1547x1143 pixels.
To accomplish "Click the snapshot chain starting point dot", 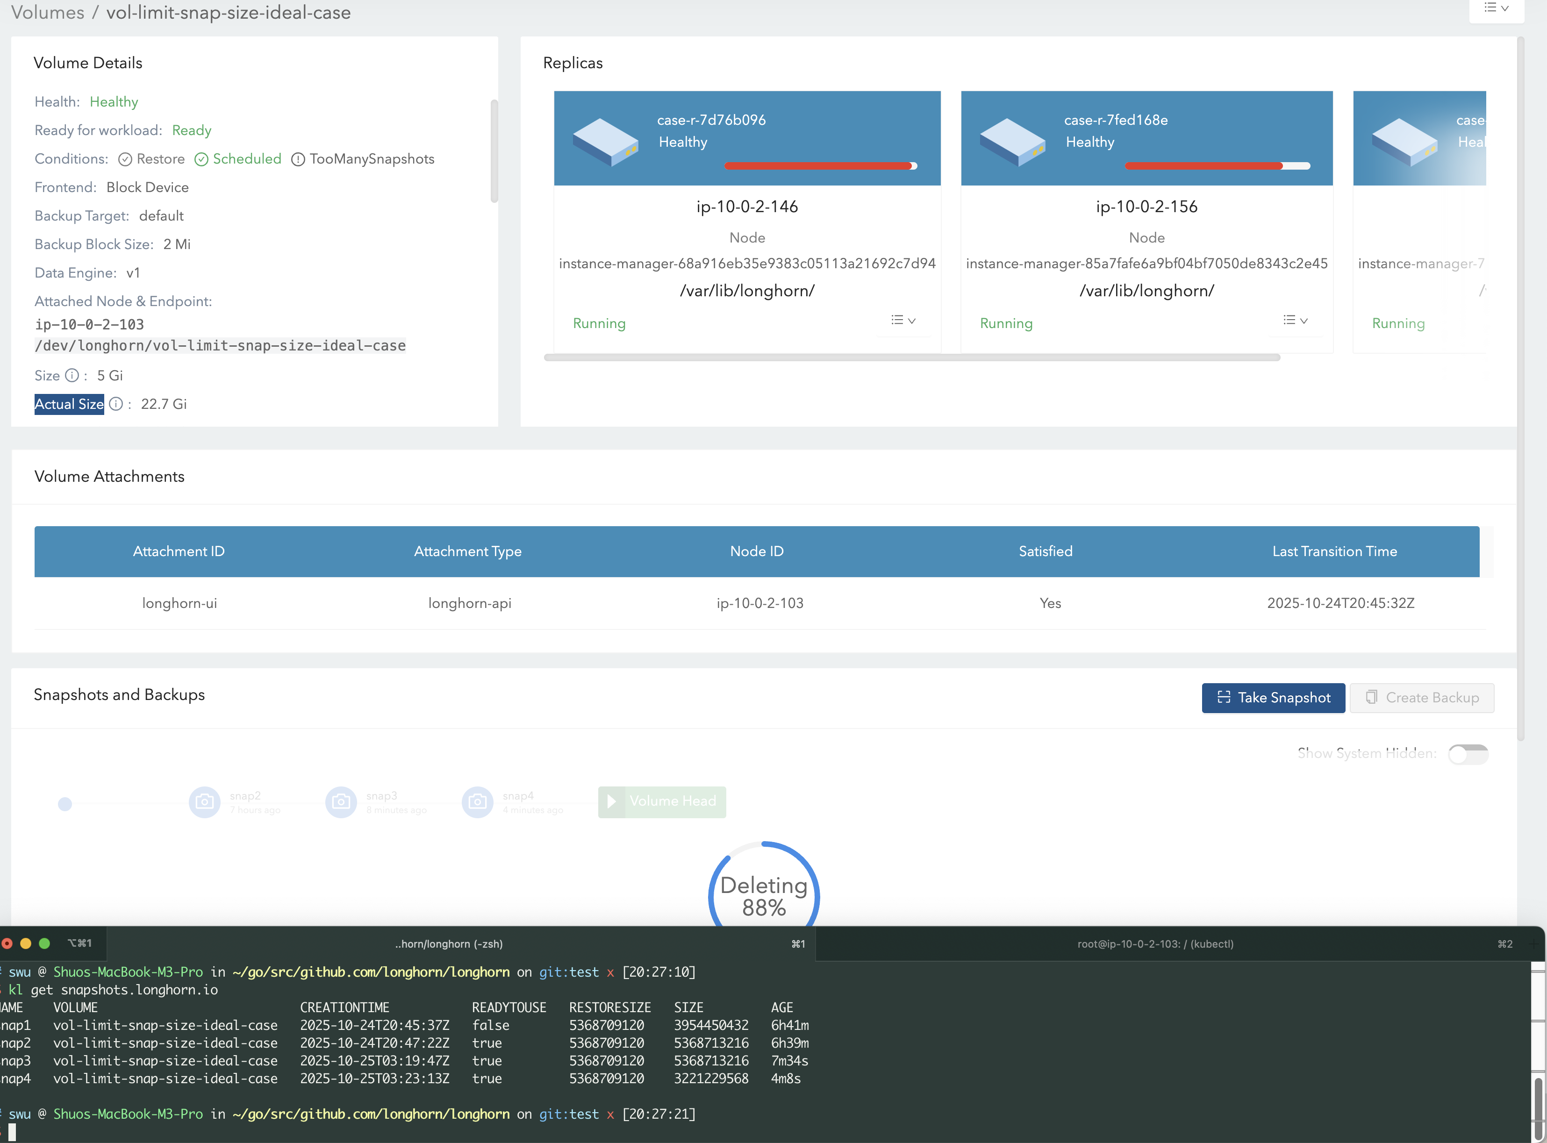I will [65, 804].
